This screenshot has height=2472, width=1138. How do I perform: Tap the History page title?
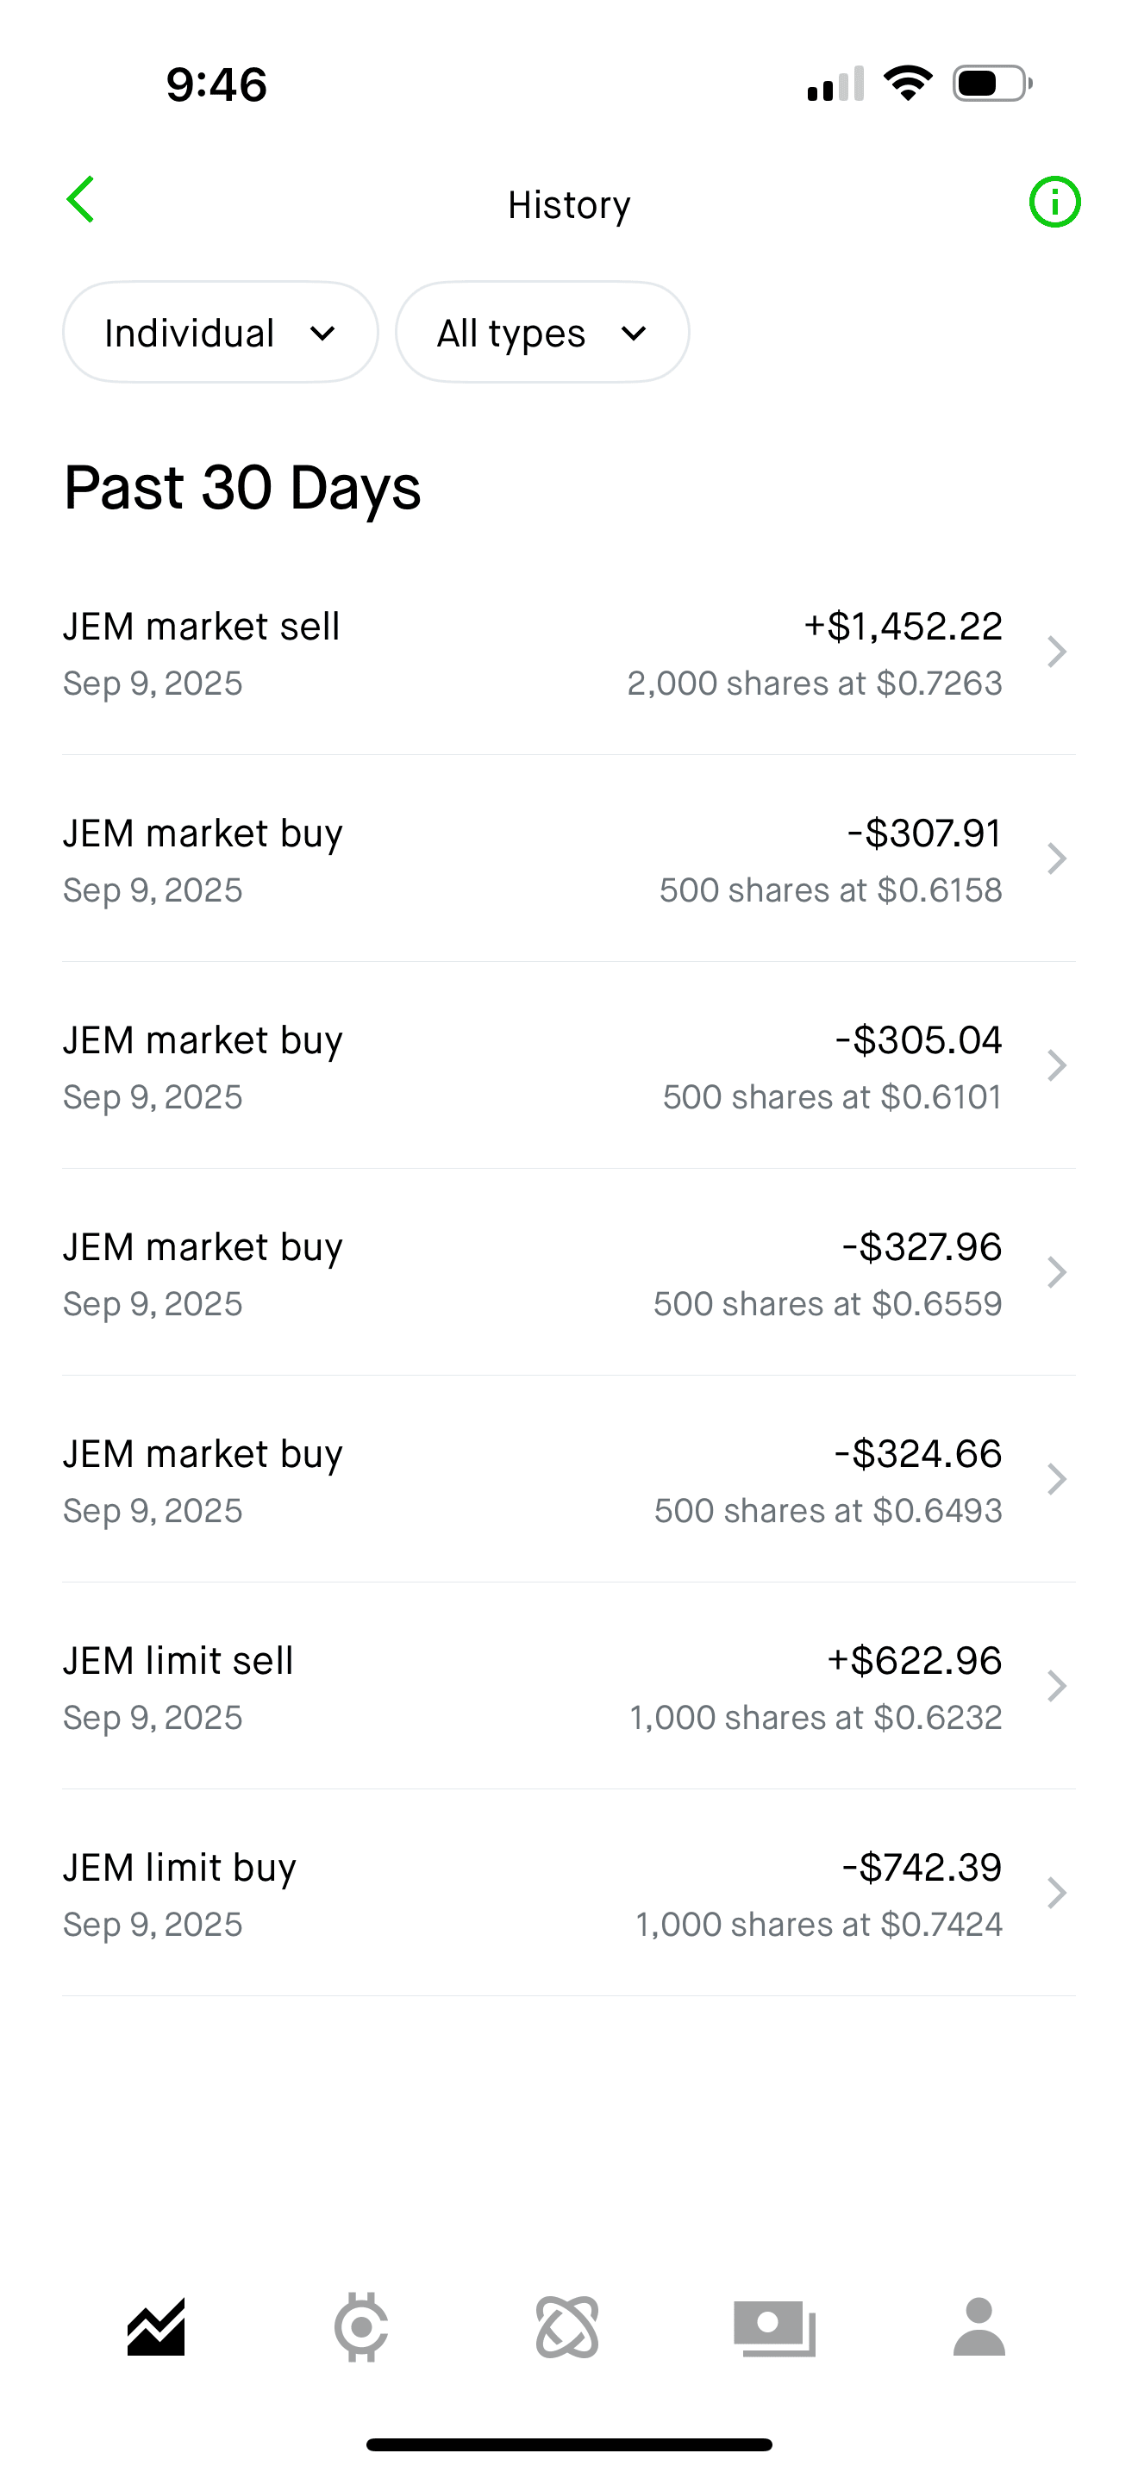pos(569,204)
